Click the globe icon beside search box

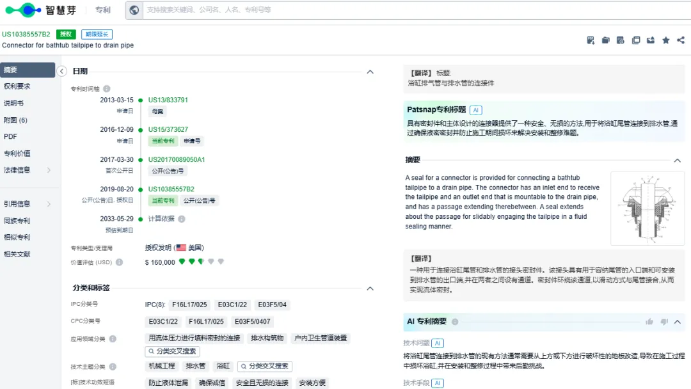(134, 10)
